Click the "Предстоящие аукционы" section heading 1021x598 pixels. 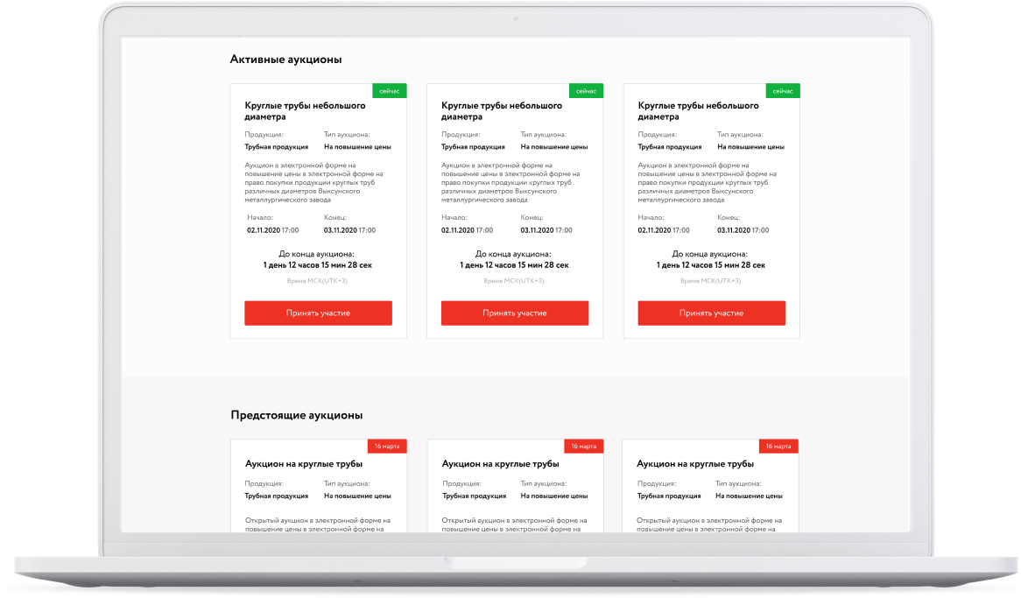[296, 415]
